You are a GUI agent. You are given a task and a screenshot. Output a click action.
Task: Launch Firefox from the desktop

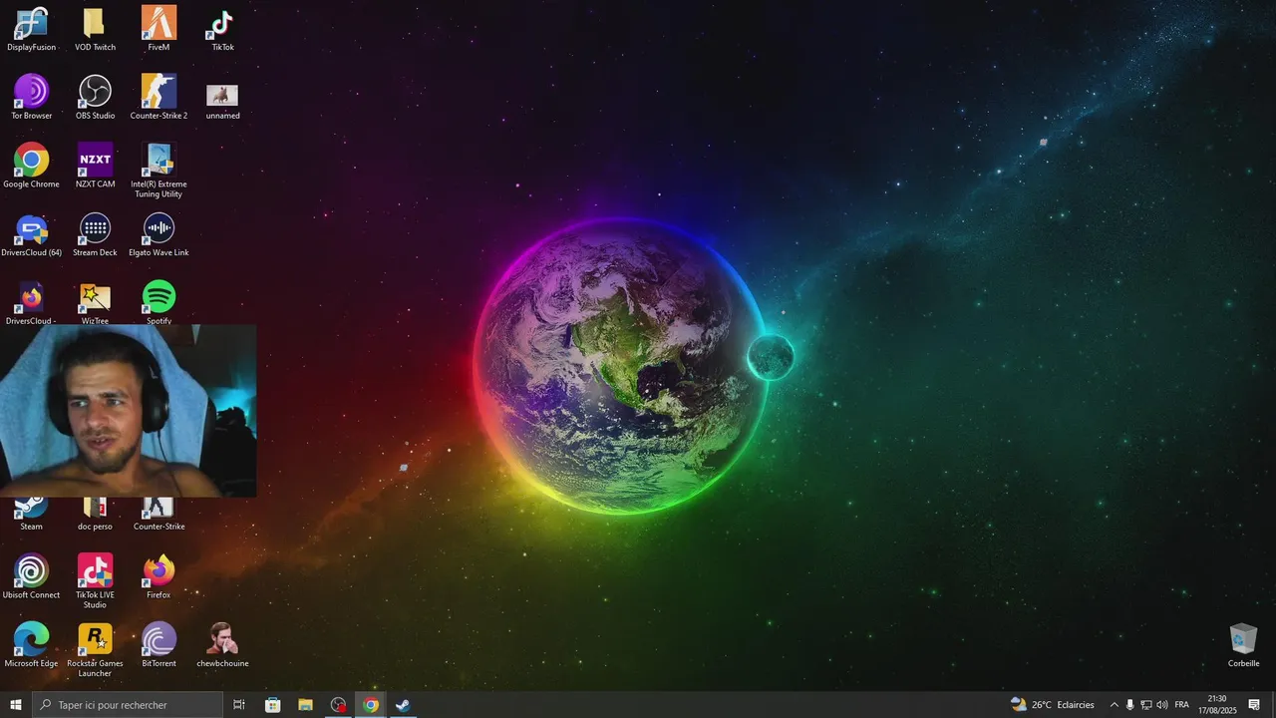pos(159,577)
